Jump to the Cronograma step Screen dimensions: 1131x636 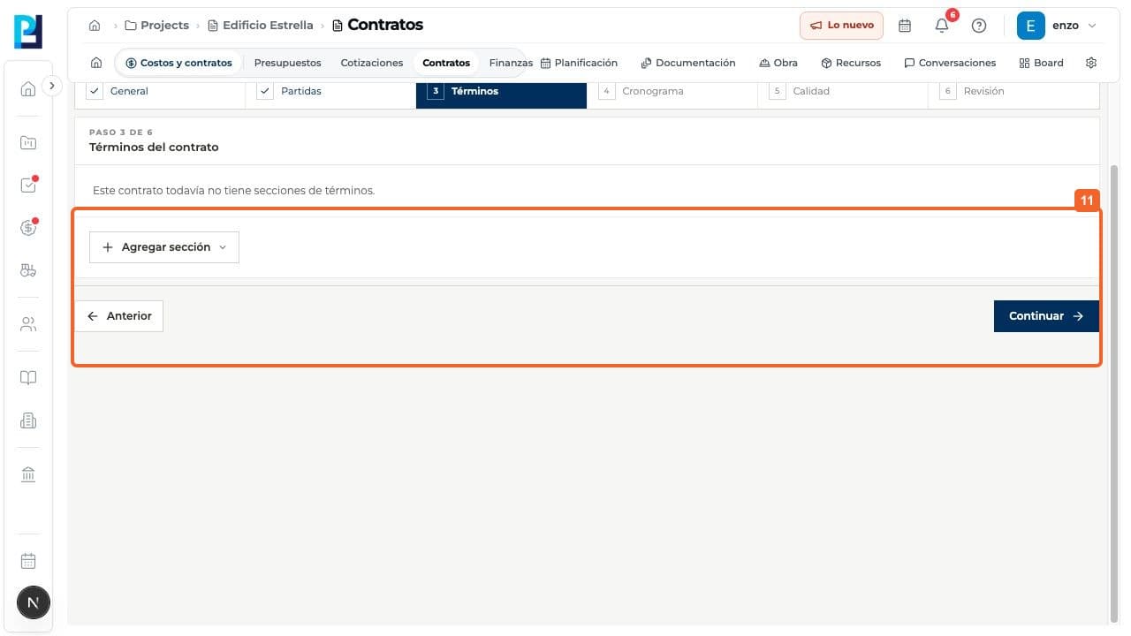[672, 91]
